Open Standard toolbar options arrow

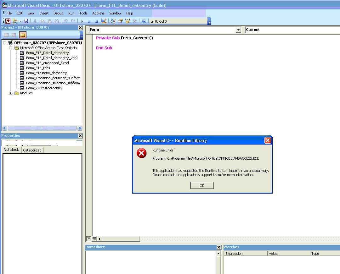coord(209,21)
